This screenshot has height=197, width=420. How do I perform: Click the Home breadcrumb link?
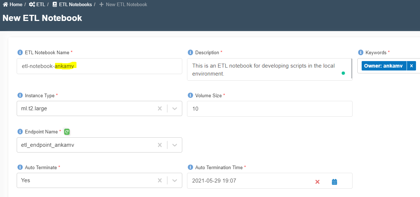[x=13, y=5]
